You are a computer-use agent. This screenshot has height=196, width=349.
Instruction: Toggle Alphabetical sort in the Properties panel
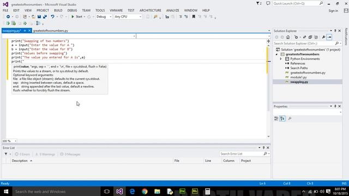282,119
